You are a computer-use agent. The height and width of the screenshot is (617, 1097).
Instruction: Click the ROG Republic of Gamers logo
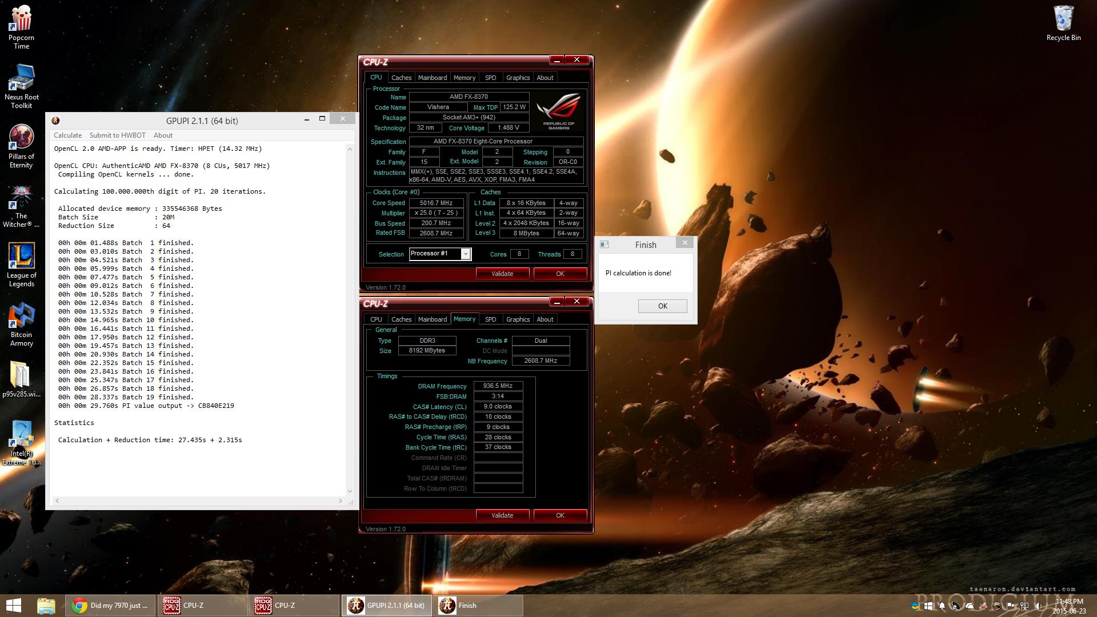[559, 111]
